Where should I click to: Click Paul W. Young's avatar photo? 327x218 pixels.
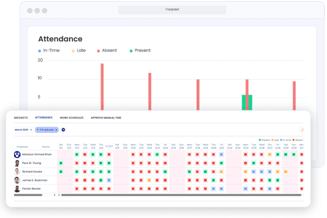[17, 163]
